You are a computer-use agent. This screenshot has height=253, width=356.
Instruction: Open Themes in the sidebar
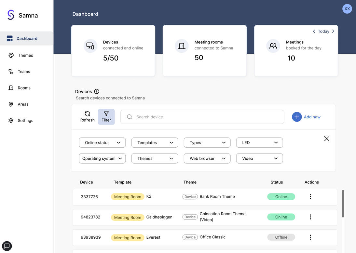(25, 55)
